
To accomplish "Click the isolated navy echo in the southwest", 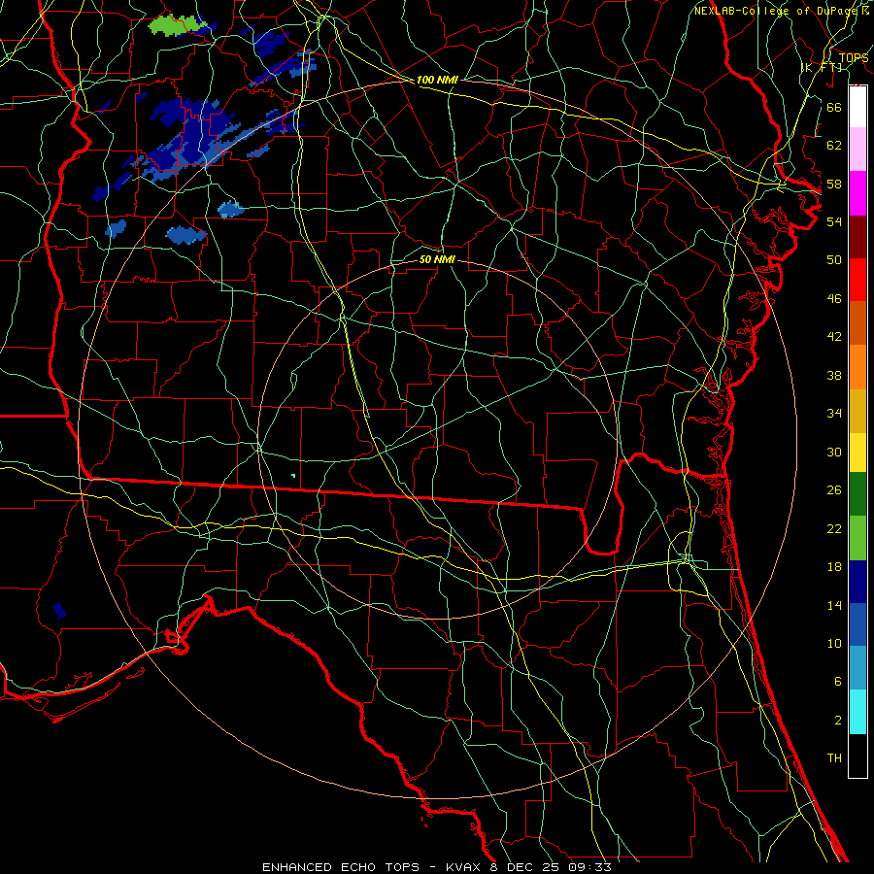I will (x=59, y=611).
